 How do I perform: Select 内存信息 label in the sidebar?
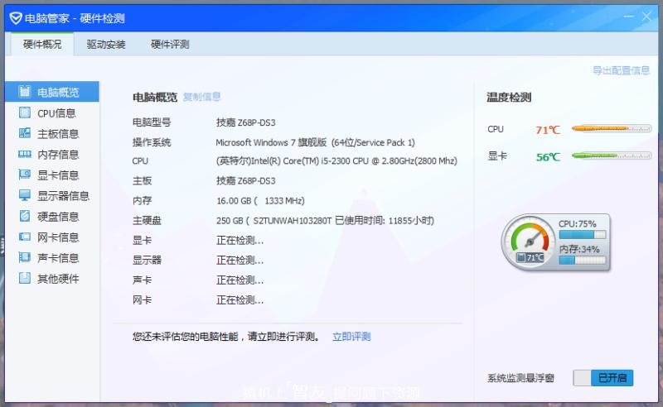pos(58,155)
